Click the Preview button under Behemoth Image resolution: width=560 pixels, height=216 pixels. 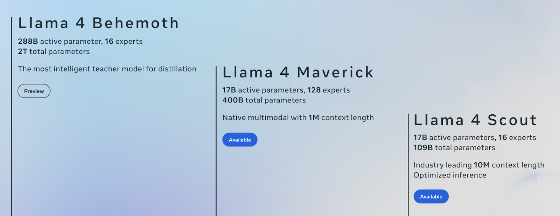[x=34, y=91]
